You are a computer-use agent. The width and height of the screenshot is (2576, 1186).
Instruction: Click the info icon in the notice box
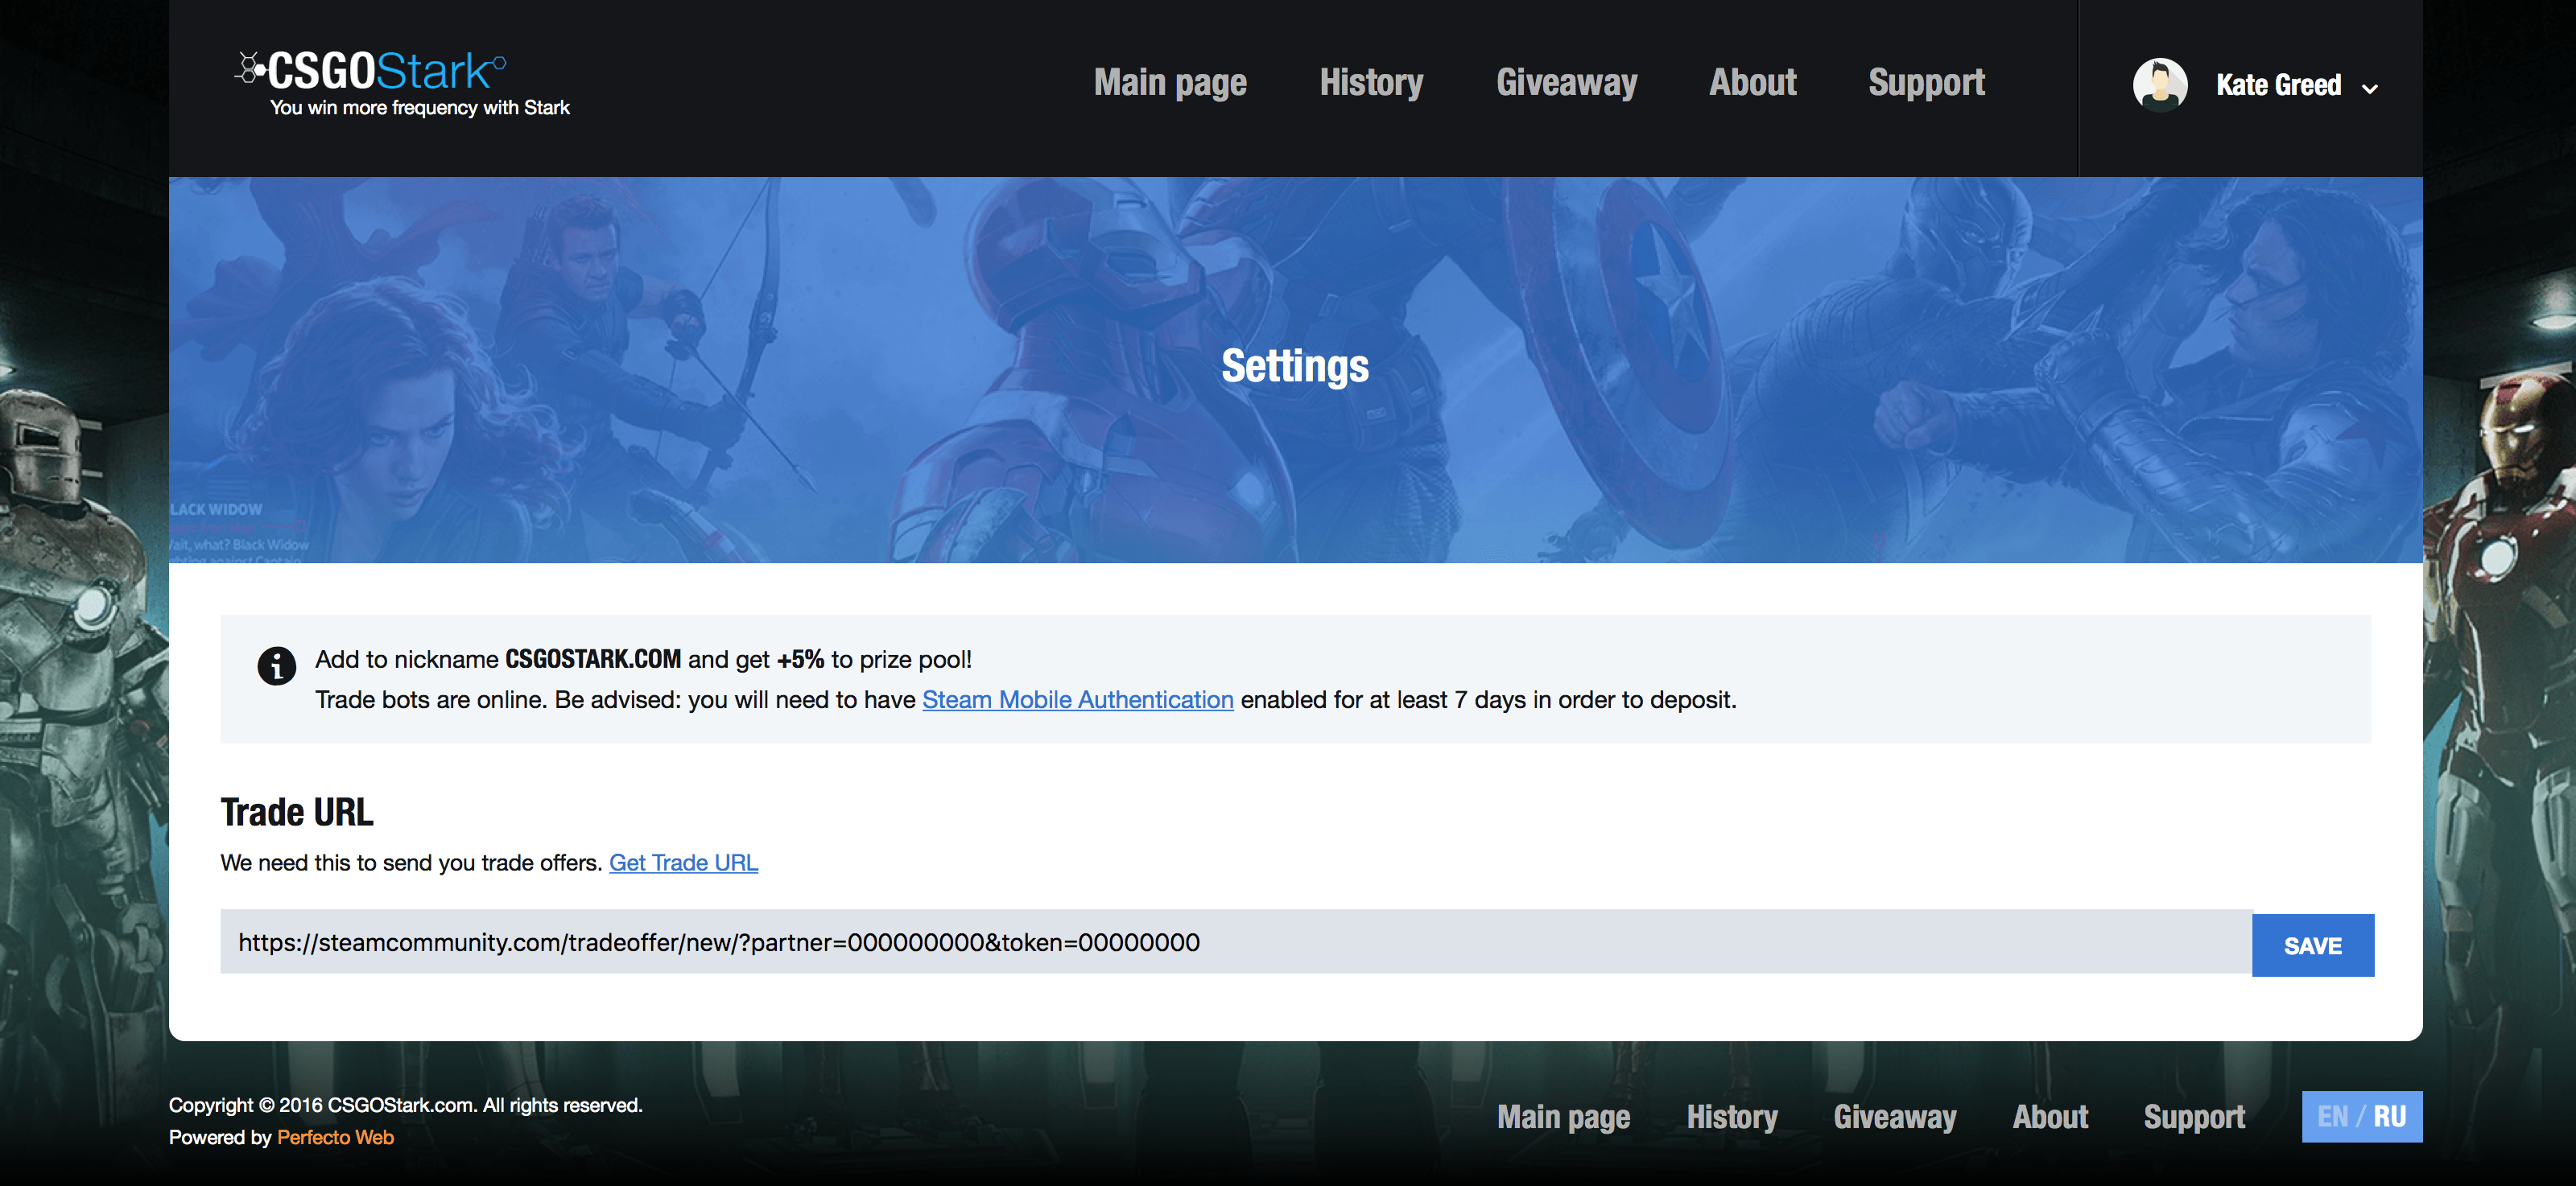tap(276, 666)
